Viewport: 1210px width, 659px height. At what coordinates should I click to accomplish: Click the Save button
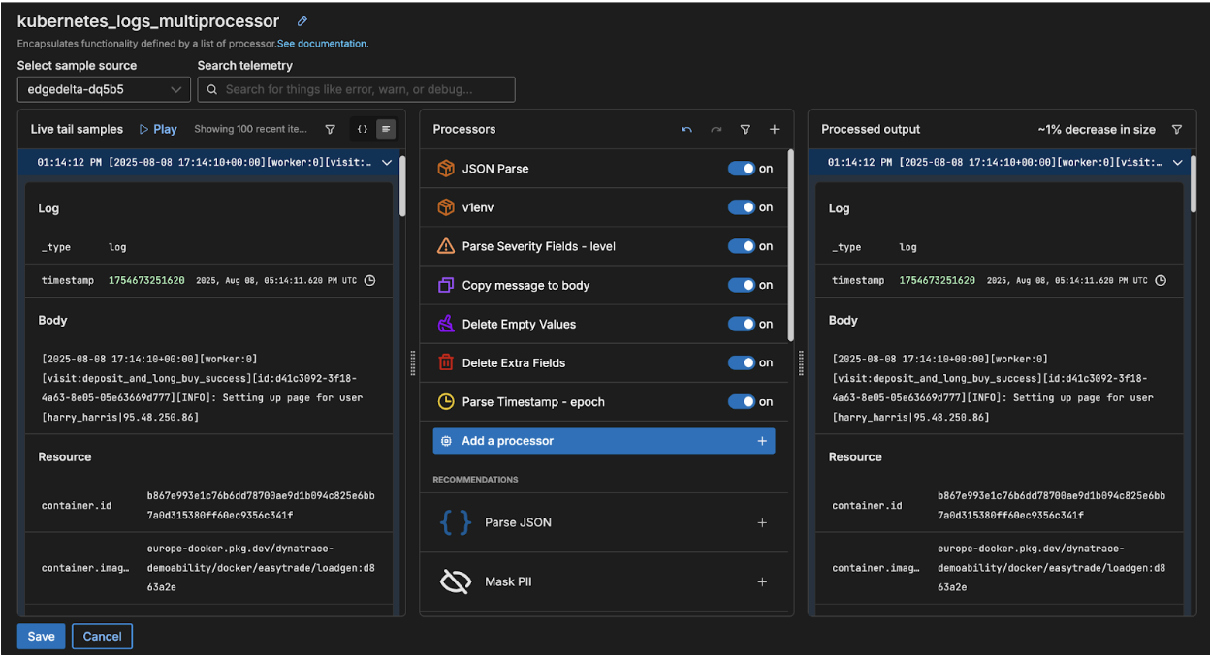(x=41, y=636)
